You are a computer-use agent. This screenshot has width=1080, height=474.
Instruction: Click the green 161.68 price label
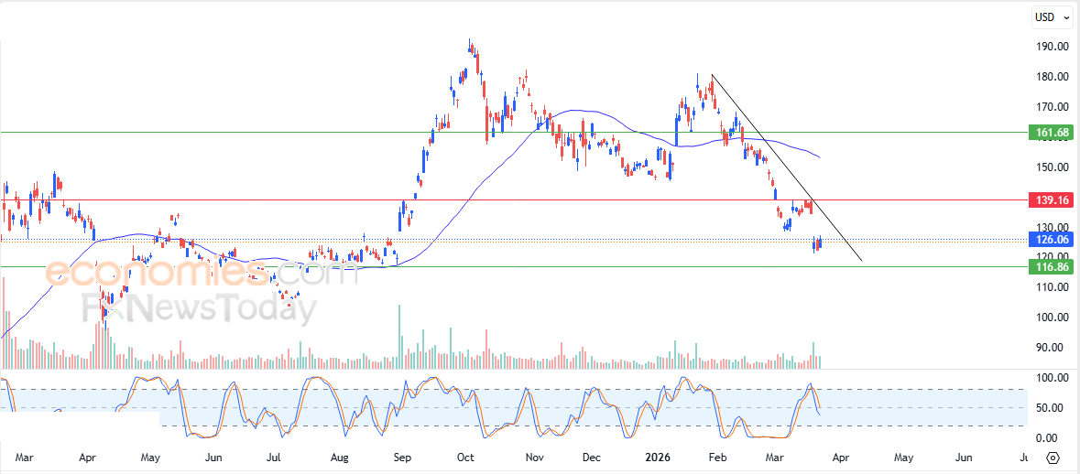pos(1051,133)
